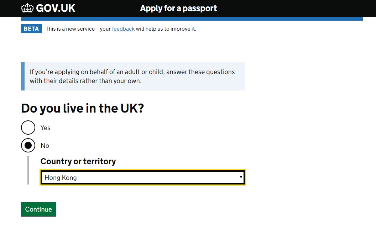This screenshot has height=239, width=376.
Task: Click the beta banner message text
Action: pos(121,29)
